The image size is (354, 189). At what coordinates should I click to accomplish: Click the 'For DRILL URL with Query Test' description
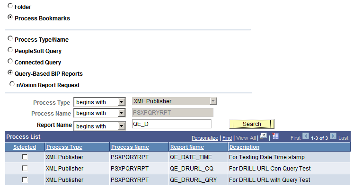coord(270,180)
